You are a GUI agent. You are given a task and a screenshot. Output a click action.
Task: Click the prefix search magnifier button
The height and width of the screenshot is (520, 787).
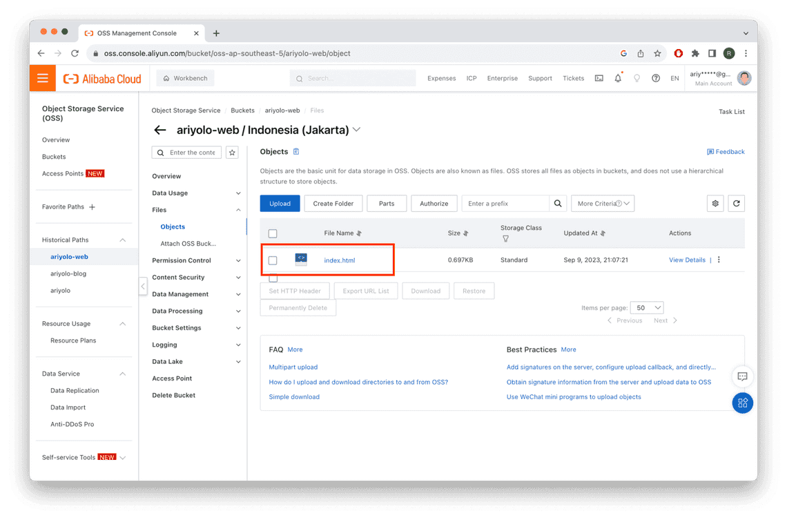click(558, 203)
